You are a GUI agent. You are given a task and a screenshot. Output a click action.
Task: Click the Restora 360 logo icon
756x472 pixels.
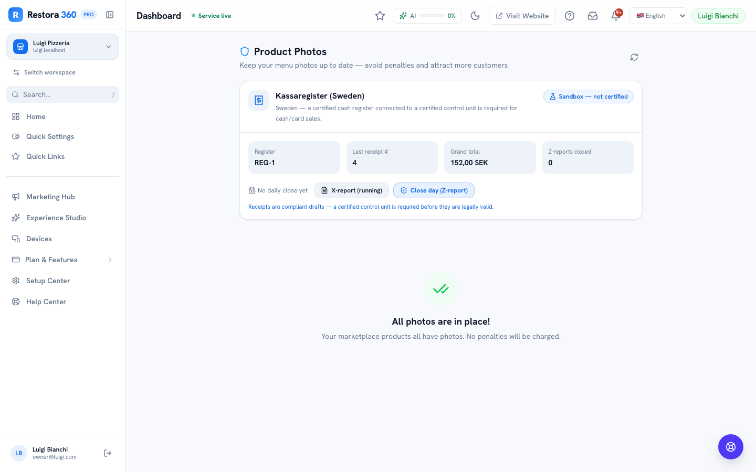click(x=16, y=15)
